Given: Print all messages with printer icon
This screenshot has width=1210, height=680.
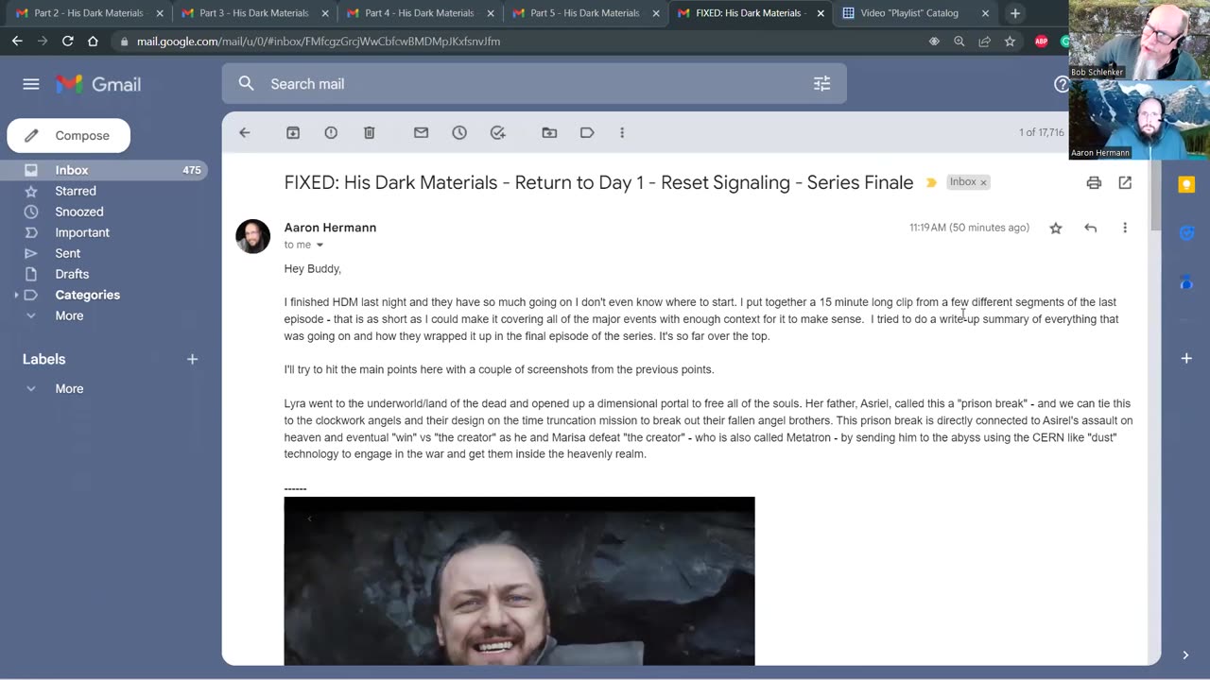Looking at the screenshot, I should pyautogui.click(x=1094, y=183).
